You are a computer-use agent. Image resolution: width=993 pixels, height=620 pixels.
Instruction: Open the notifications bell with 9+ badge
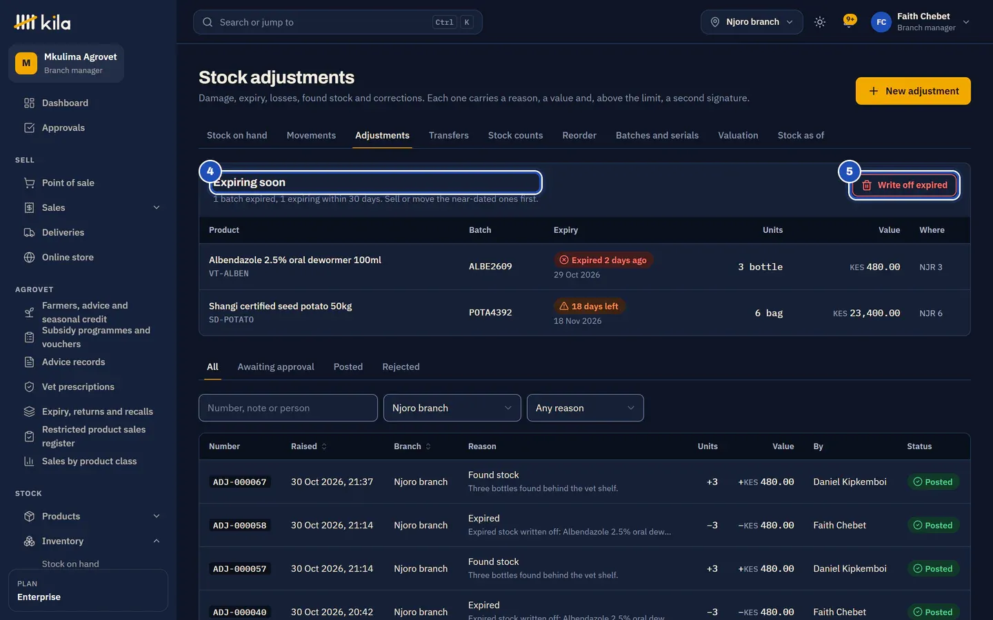(x=850, y=22)
